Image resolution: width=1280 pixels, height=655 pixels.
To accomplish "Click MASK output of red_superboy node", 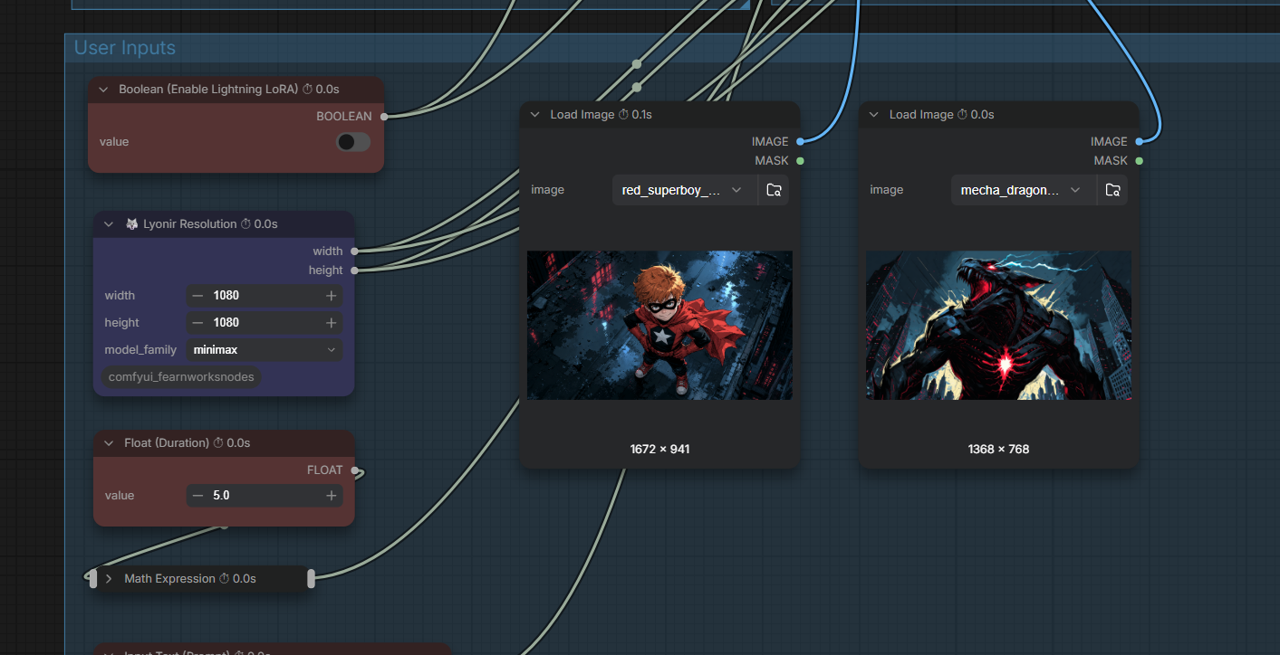I will coord(800,160).
